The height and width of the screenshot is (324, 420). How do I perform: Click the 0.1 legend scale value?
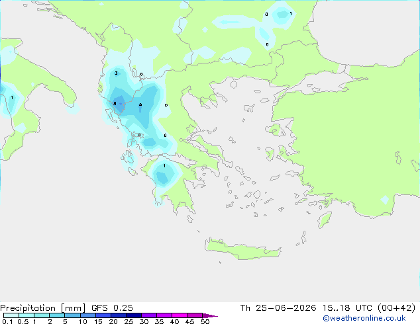(x=7, y=321)
